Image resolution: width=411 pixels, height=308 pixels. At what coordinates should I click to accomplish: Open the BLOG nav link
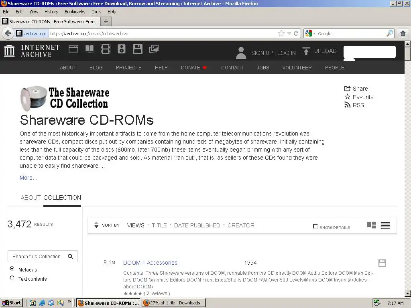(96, 67)
